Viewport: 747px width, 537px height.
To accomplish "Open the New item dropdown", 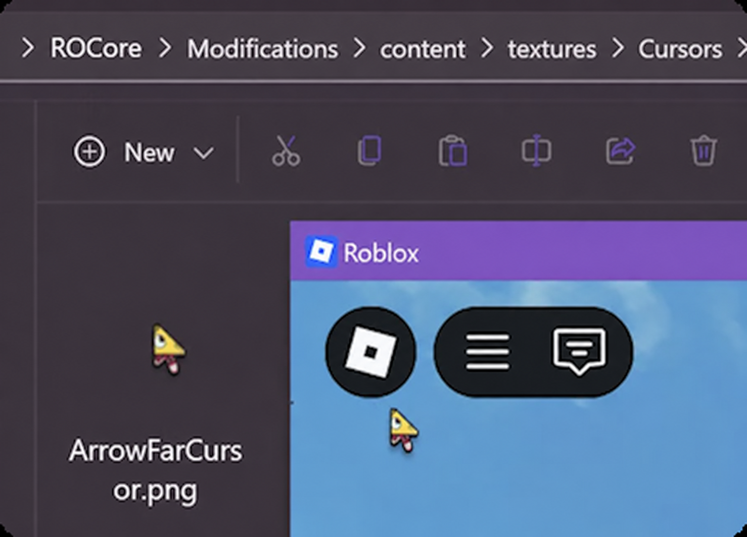I will 145,152.
